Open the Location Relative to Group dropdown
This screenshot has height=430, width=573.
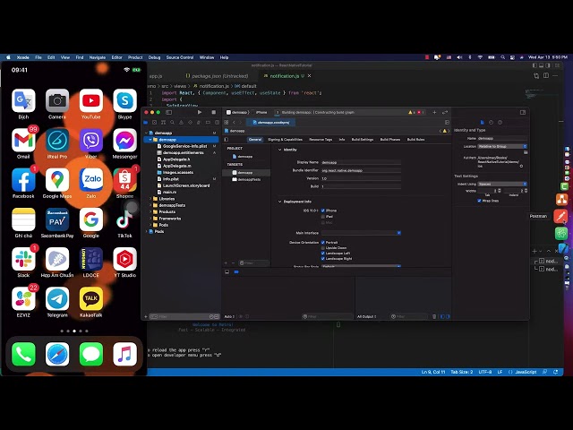(502, 146)
